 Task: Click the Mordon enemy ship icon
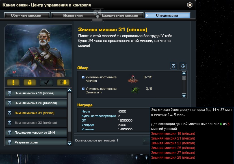(x=133, y=79)
